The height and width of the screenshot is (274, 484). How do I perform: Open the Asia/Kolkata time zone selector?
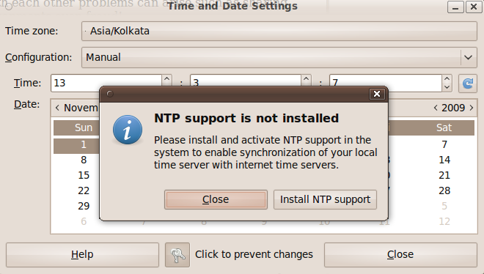coord(279,31)
